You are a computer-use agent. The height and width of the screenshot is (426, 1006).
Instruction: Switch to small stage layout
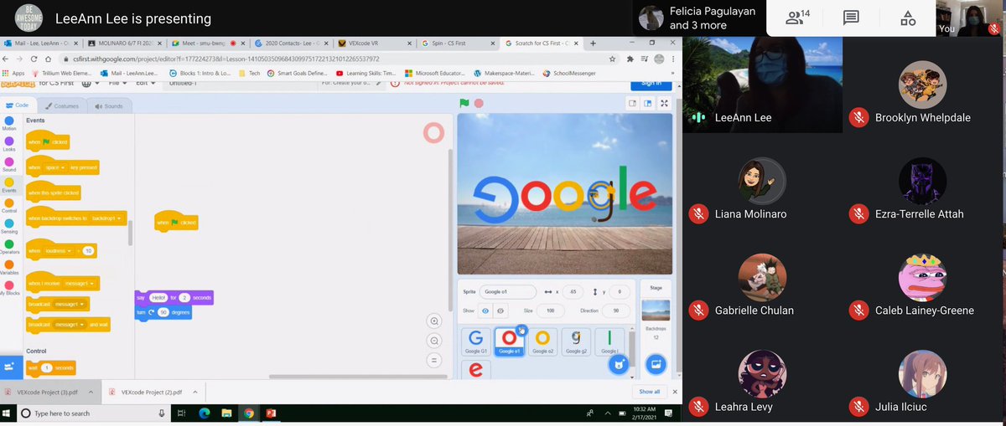click(633, 104)
